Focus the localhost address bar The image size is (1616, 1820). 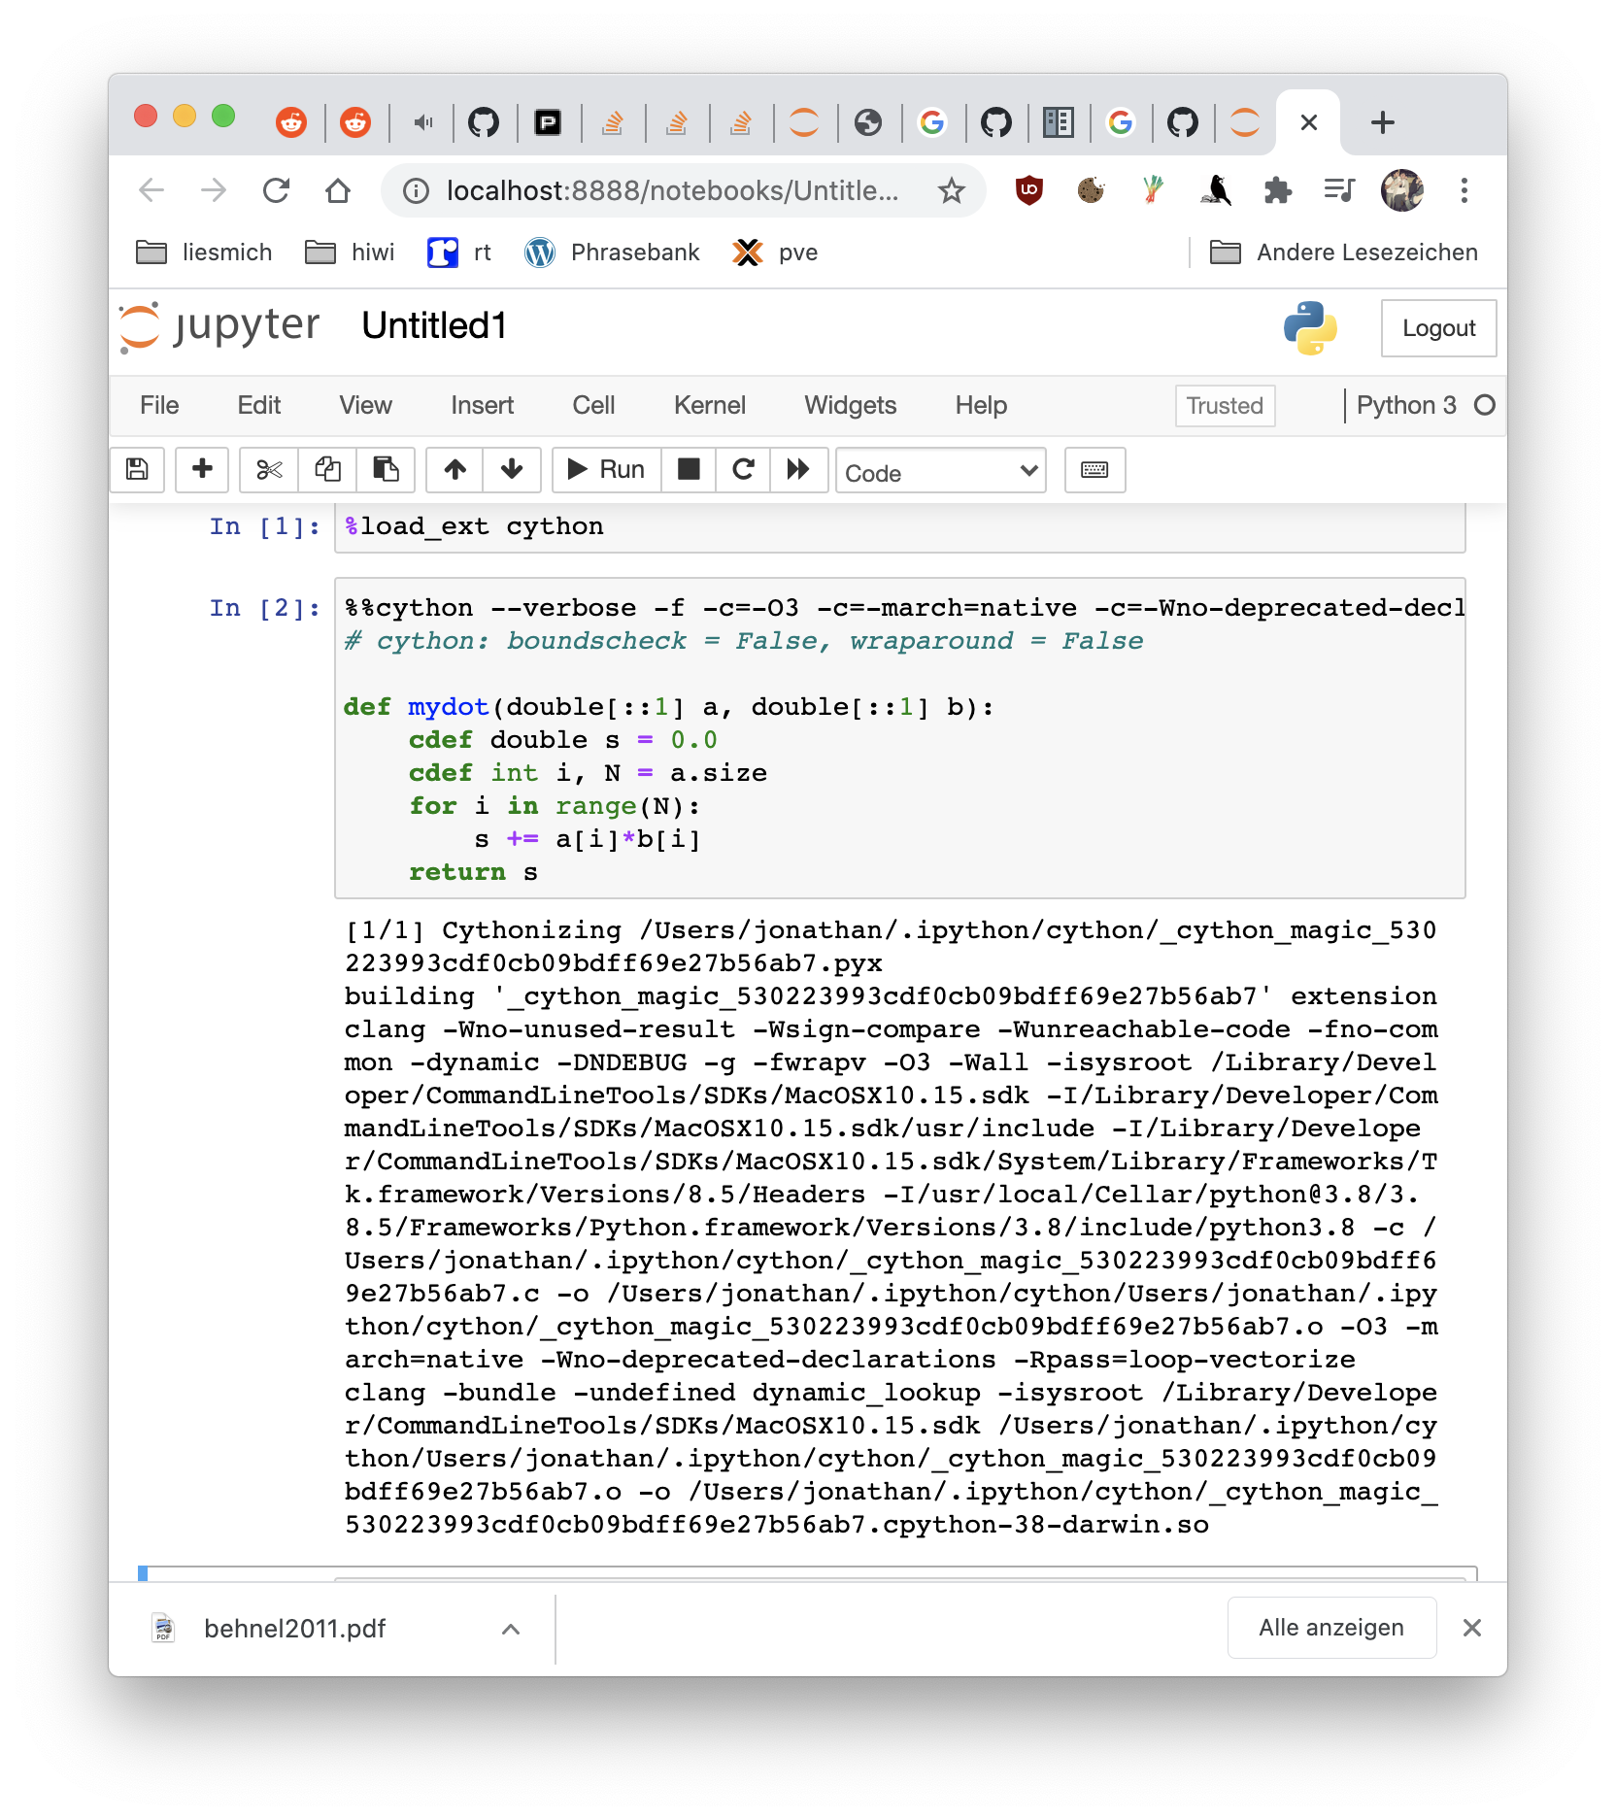[672, 190]
